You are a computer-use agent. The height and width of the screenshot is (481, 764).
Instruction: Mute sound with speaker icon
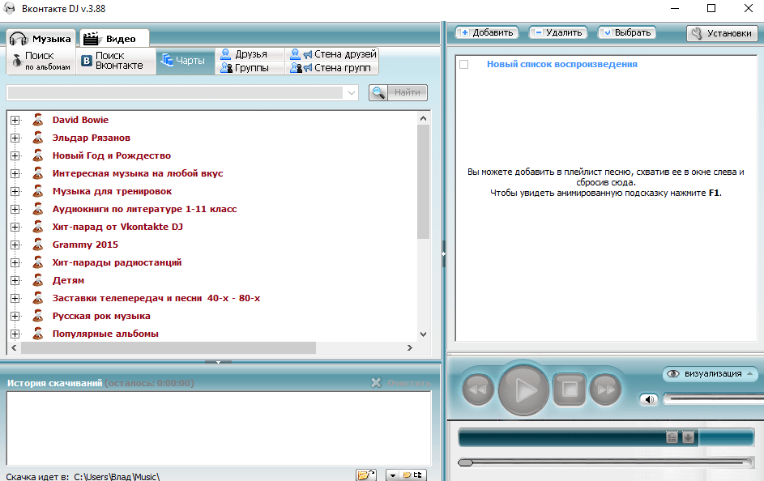[649, 400]
